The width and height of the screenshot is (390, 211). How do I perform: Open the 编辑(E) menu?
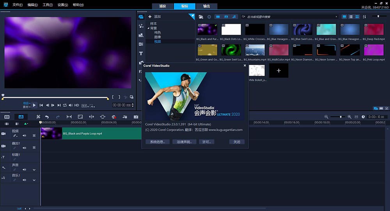(x=33, y=5)
